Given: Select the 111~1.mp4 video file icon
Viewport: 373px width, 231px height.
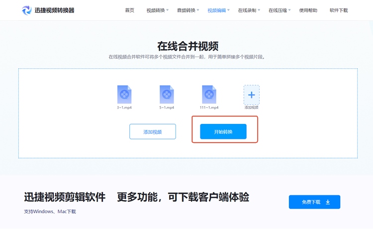Looking at the screenshot, I should point(209,94).
